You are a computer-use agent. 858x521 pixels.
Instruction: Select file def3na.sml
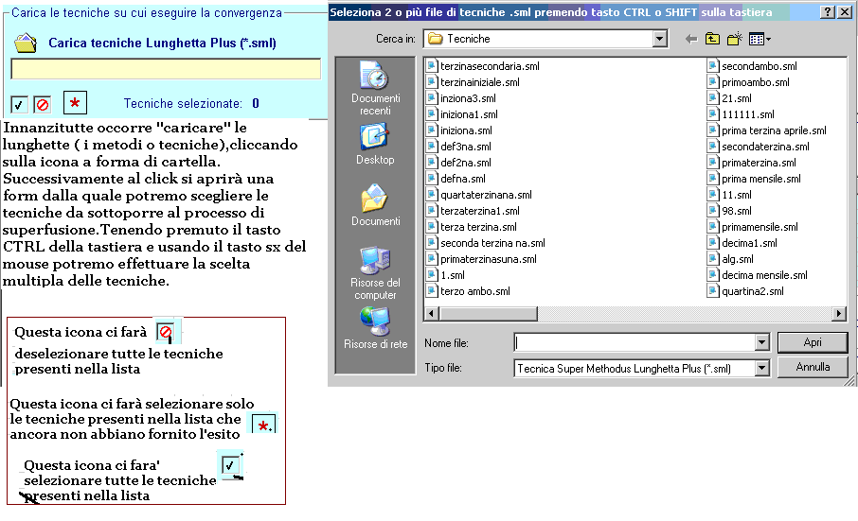pos(459,147)
